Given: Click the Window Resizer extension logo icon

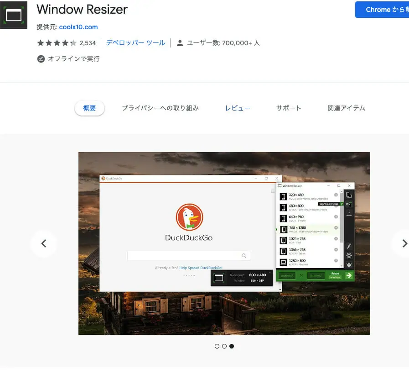Looking at the screenshot, I should (14, 15).
